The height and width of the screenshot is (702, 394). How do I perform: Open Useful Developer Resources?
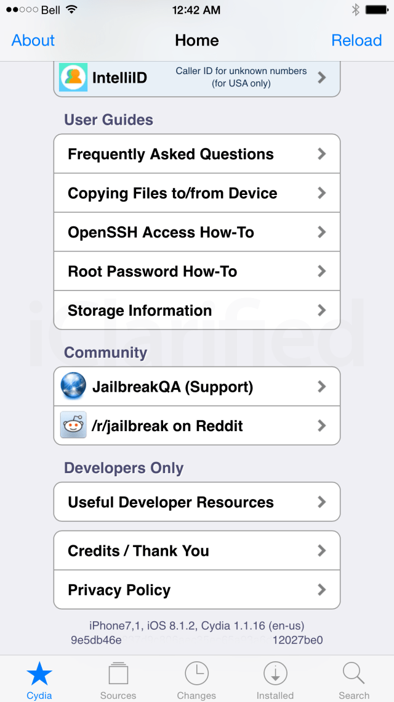(x=171, y=502)
